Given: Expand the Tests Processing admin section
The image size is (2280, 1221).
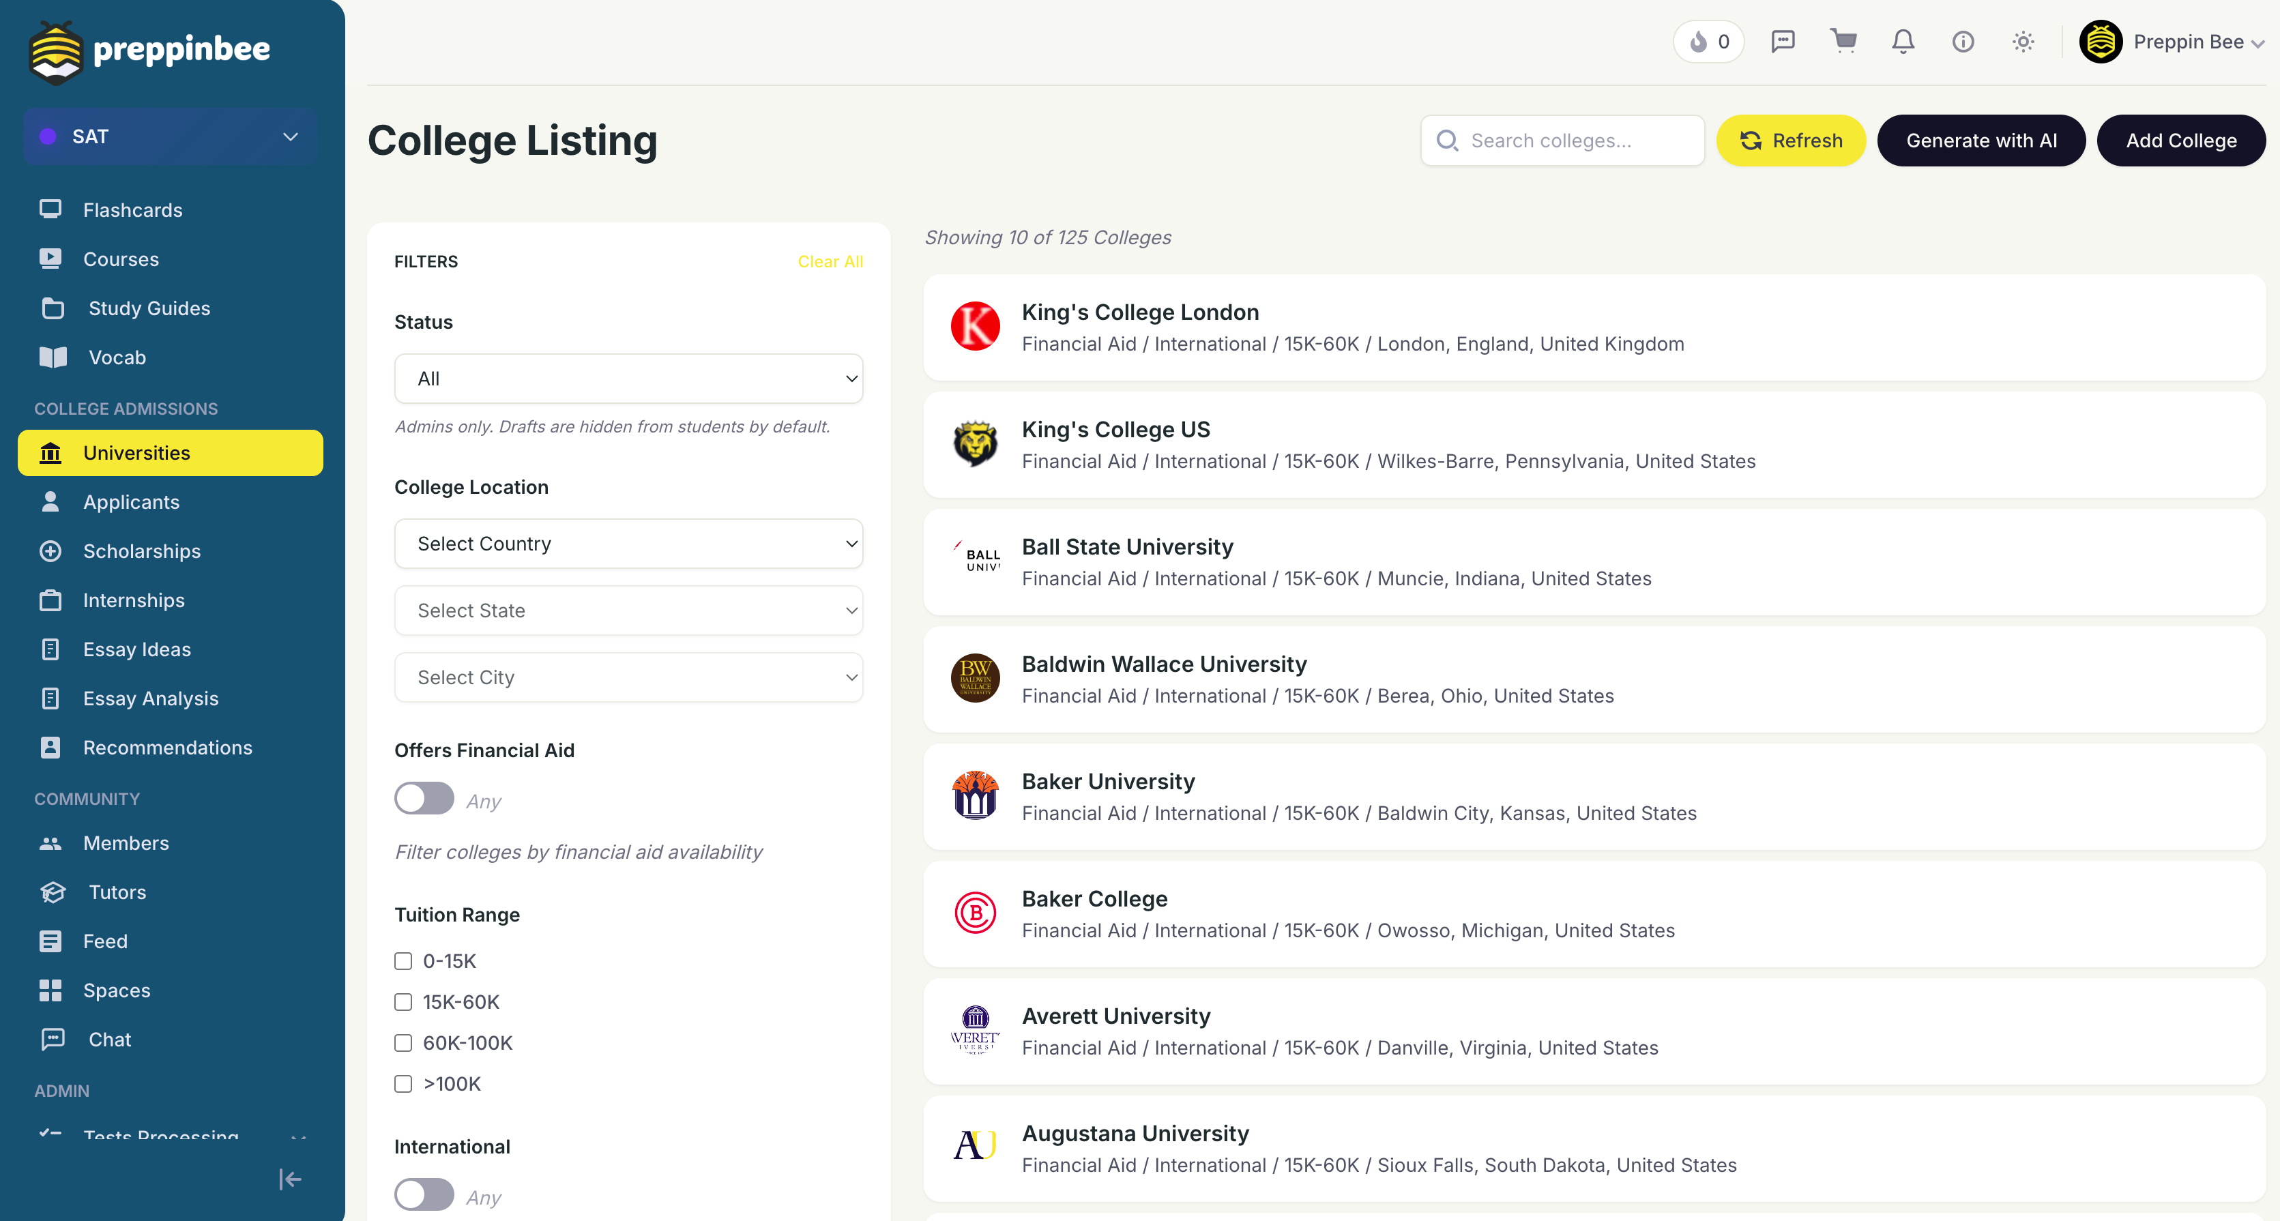Looking at the screenshot, I should pyautogui.click(x=170, y=1135).
